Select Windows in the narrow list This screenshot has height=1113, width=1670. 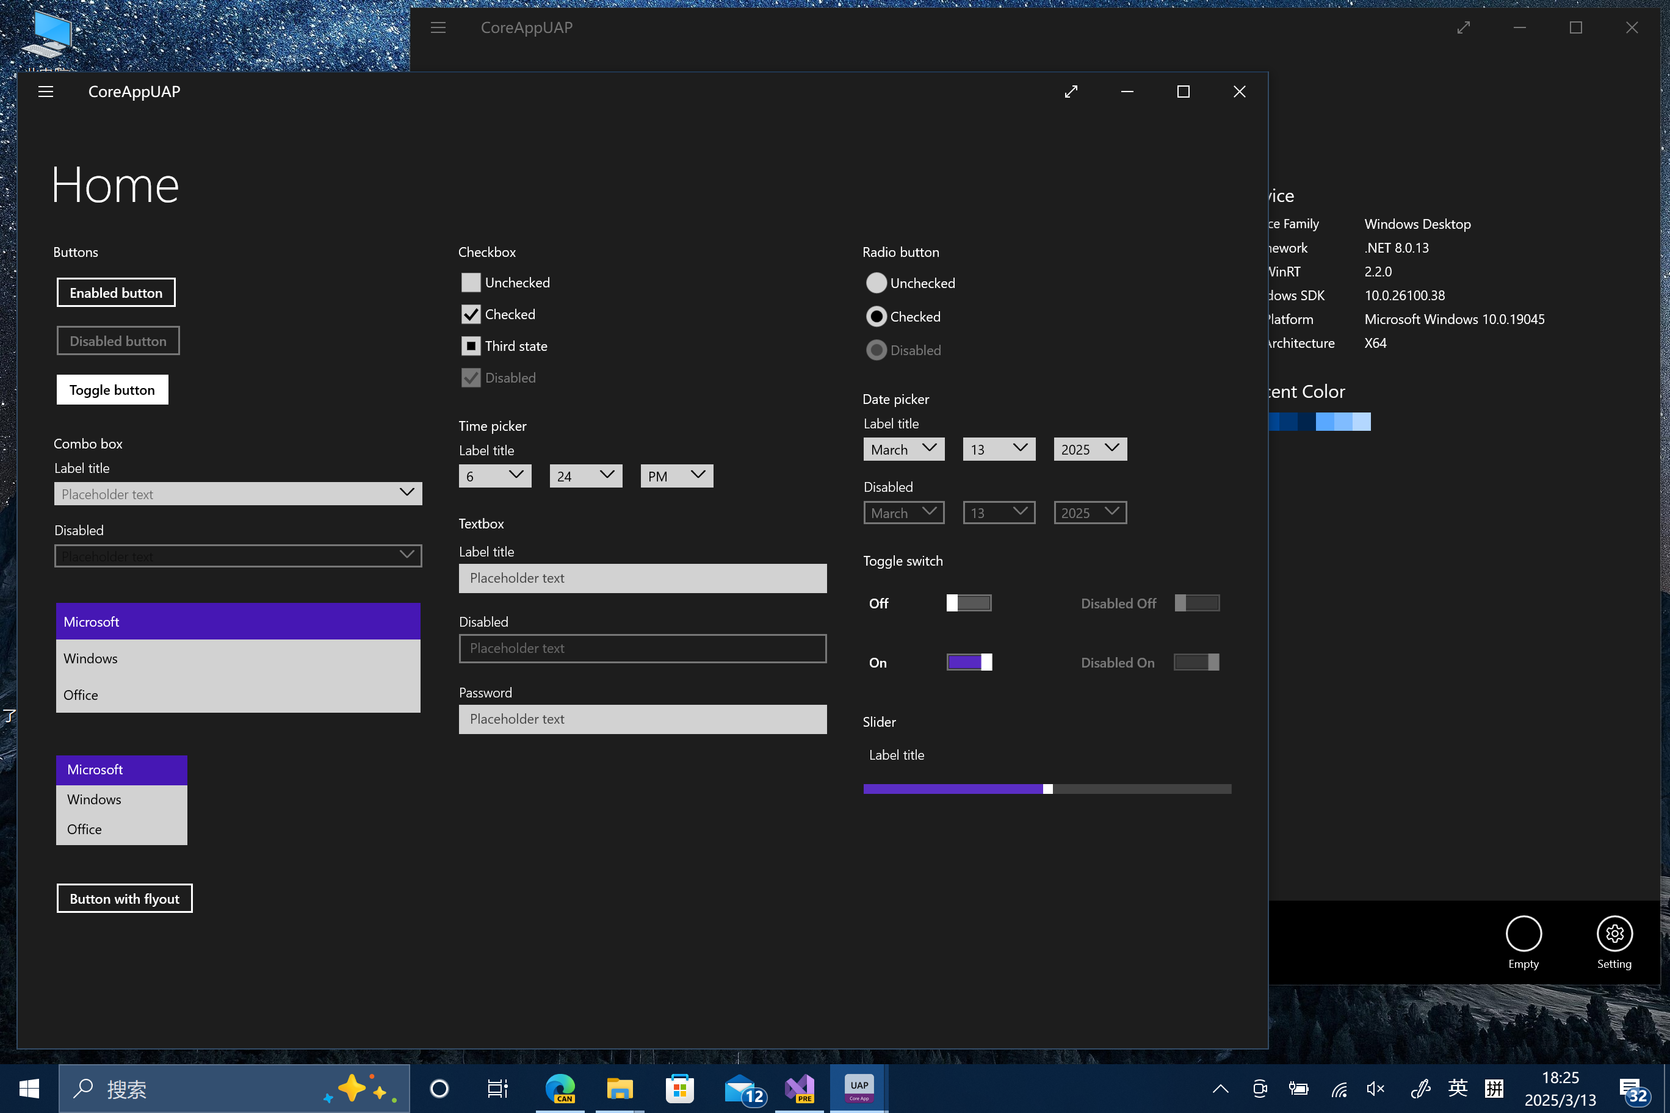121,799
